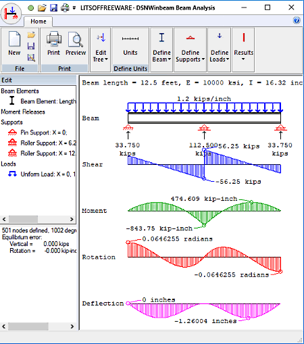Screen dimensions: 304x344
Task: Open the Define Beam dropdown
Action: pos(161,49)
